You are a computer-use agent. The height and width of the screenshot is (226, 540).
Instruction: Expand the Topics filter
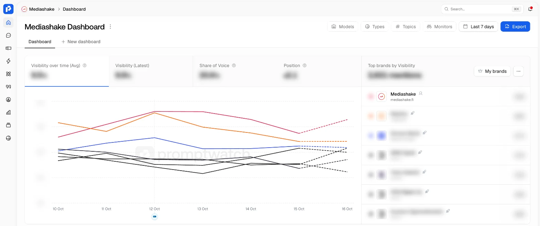(406, 26)
